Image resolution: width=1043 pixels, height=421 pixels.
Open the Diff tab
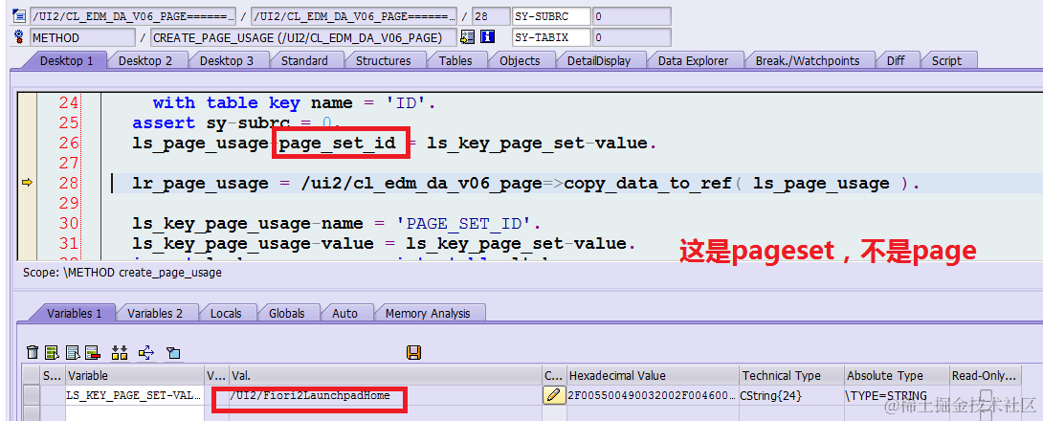click(x=896, y=60)
